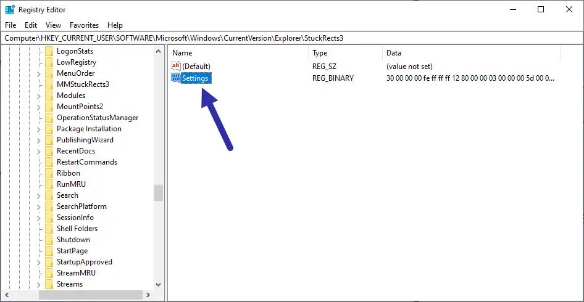
Task: Click the MMStuckRects3 folder icon
Action: click(x=49, y=84)
